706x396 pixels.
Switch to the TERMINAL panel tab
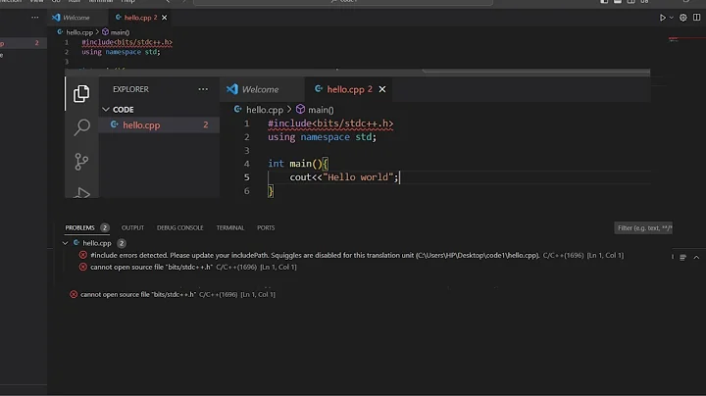point(230,227)
